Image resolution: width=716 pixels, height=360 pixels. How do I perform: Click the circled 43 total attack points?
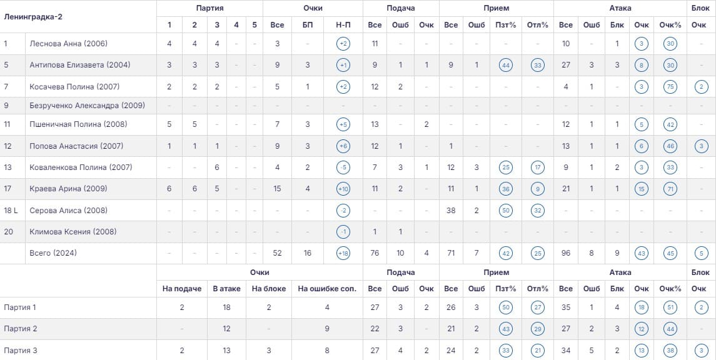click(641, 252)
